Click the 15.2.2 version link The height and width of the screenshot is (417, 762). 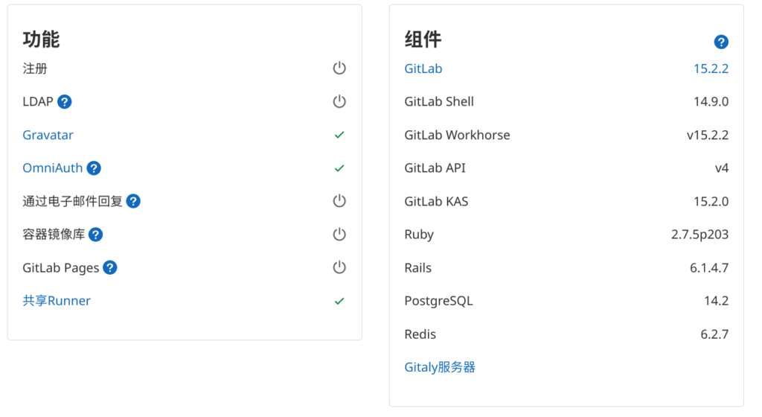pyautogui.click(x=711, y=69)
